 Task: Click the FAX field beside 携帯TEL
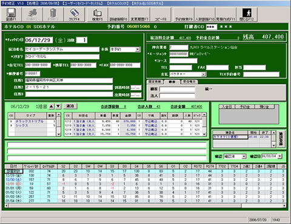(x=125, y=65)
